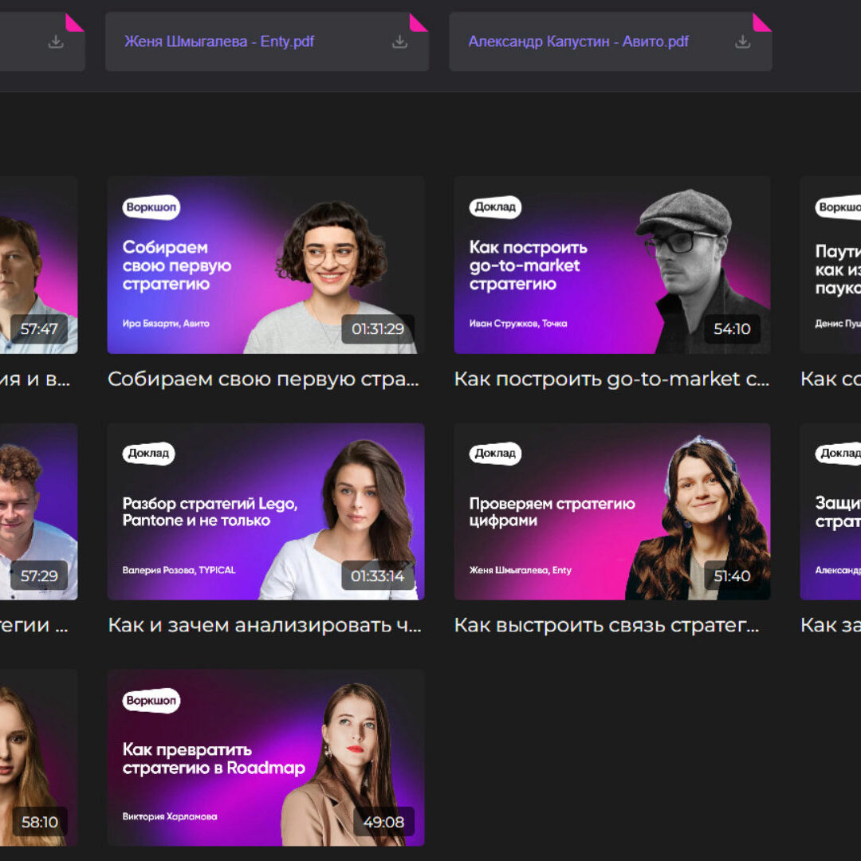The height and width of the screenshot is (861, 861).
Task: Open the title 'Как и зачем анализировать ч...'
Action: click(x=265, y=626)
